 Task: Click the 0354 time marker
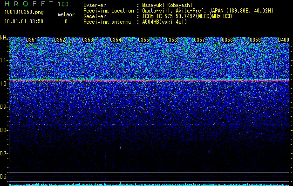[116, 40]
